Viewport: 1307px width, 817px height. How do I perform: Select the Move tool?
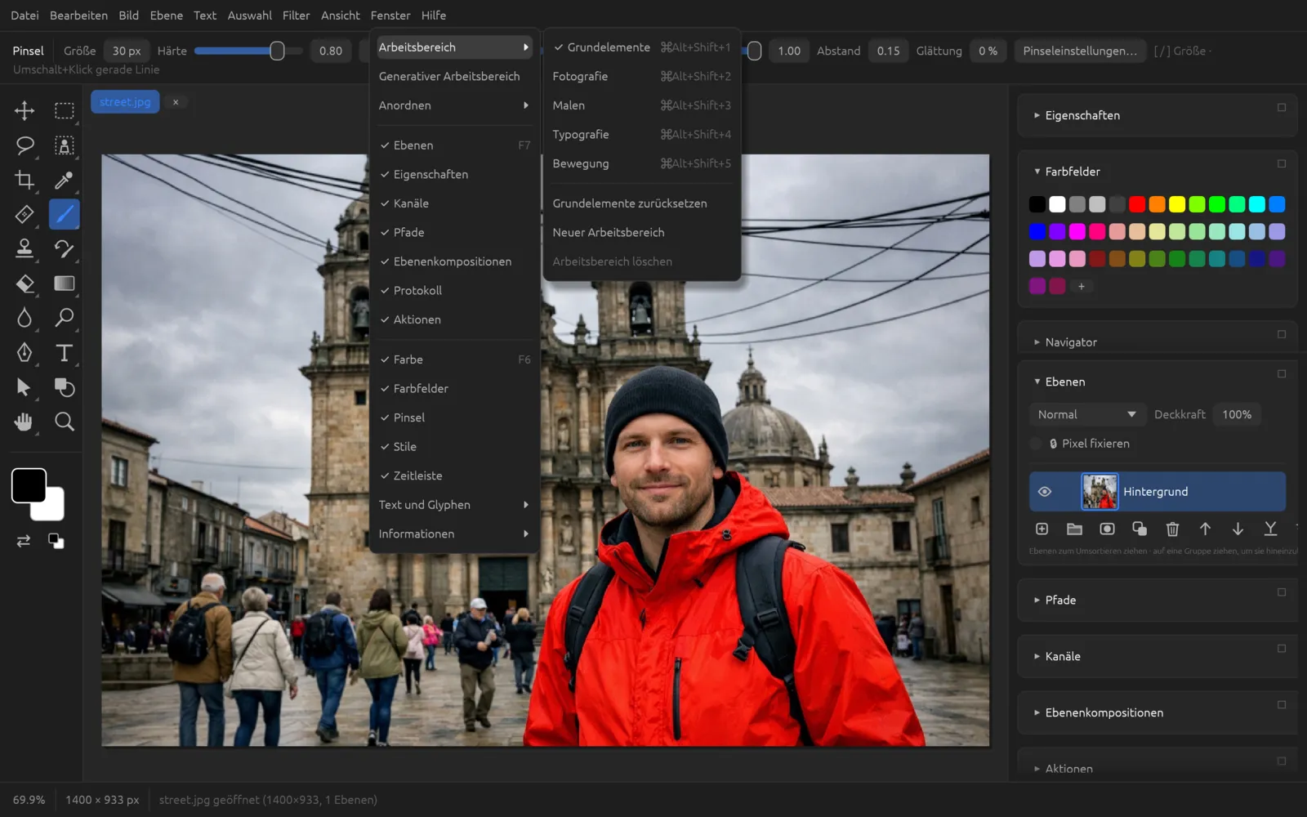tap(25, 110)
